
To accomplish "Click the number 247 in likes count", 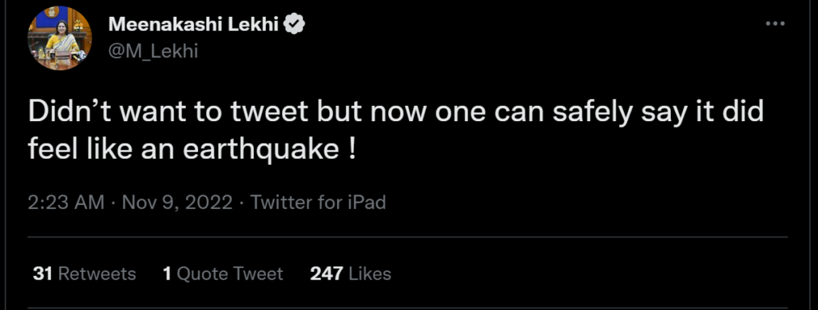I will 327,273.
